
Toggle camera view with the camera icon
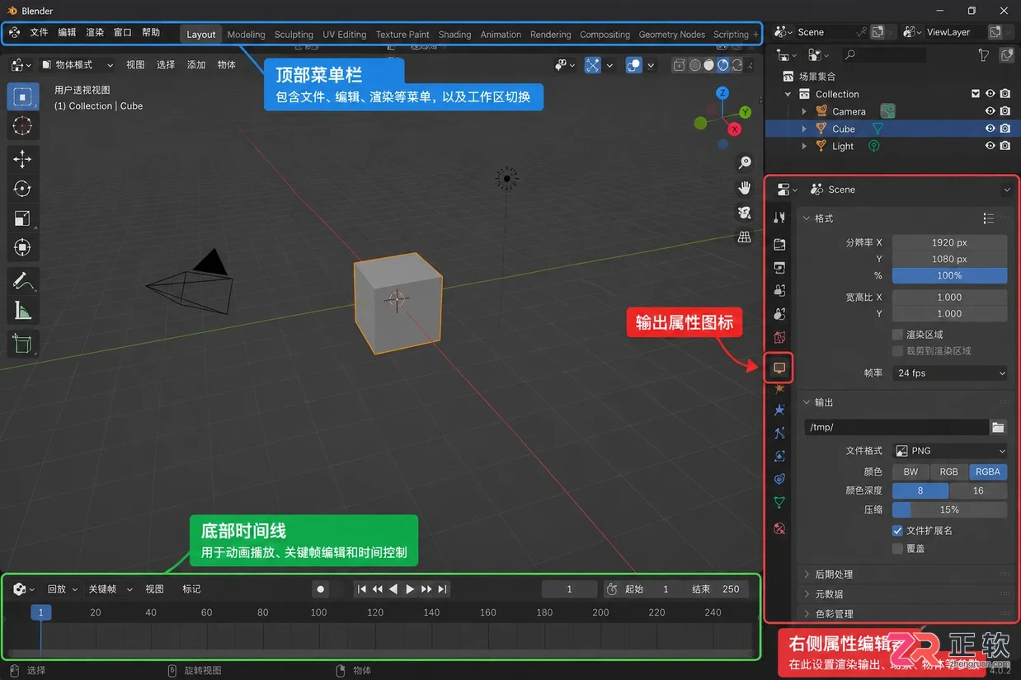tap(745, 213)
